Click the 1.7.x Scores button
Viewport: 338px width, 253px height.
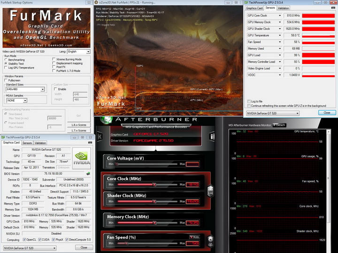[x=79, y=130]
